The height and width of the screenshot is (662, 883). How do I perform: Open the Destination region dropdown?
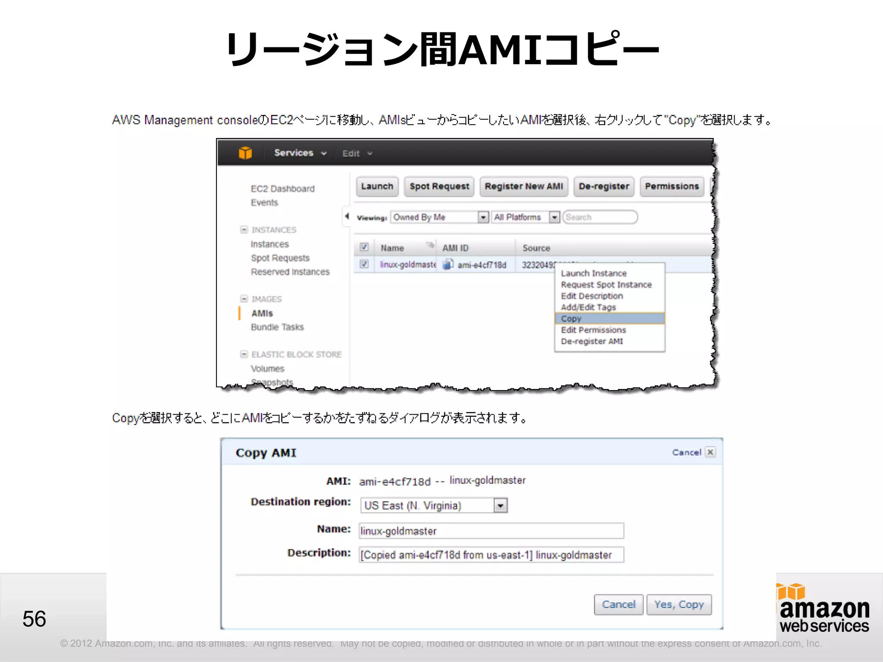coord(434,505)
